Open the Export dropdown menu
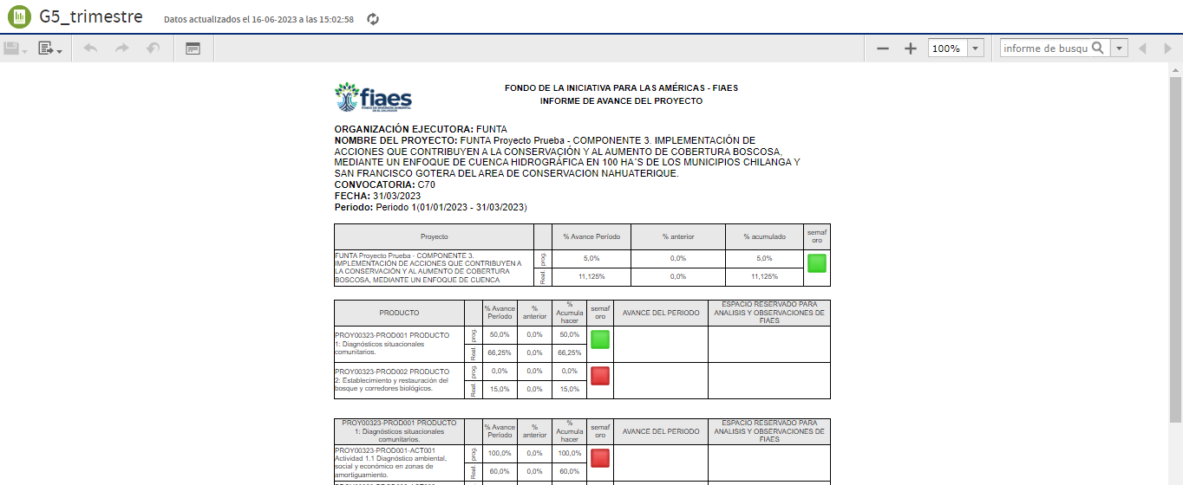This screenshot has height=485, width=1183. (49, 48)
